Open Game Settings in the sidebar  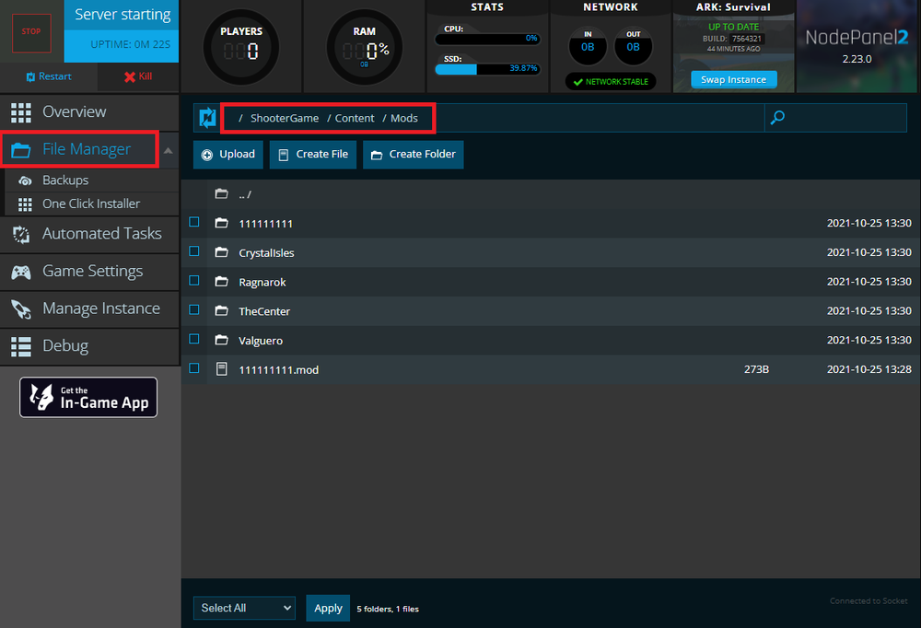coord(90,272)
